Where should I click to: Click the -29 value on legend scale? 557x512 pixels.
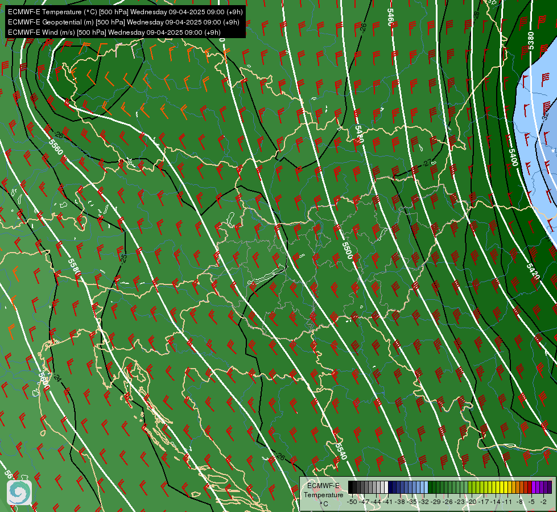coord(436,502)
